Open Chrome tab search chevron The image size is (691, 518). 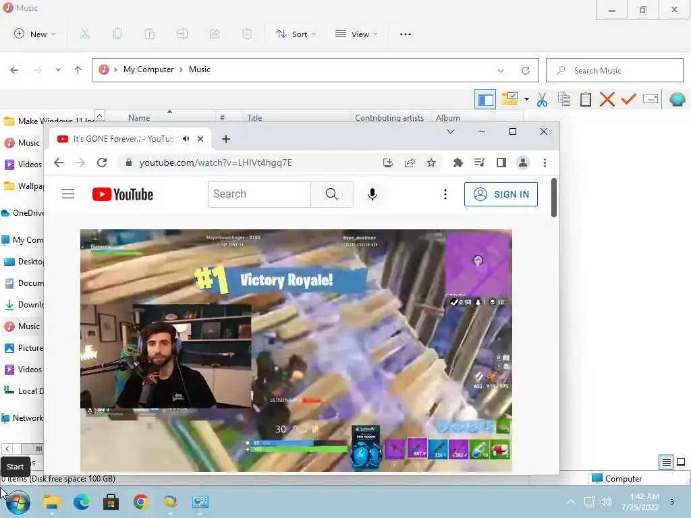tap(450, 132)
